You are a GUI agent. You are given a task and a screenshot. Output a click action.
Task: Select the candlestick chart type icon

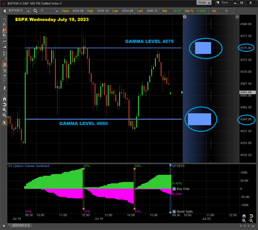coord(4,30)
